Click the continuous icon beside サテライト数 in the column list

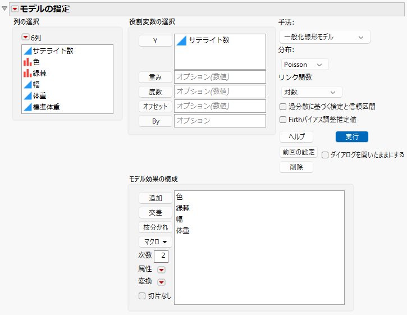(x=28, y=51)
